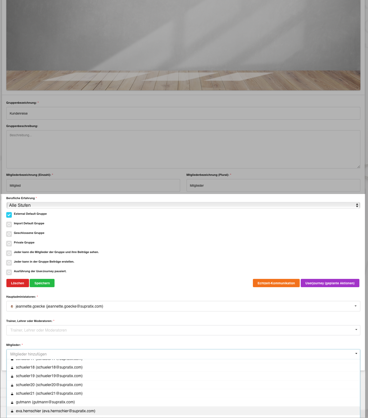Viewport: 368px width, 418px height.
Task: Toggle 'Ausführung der UserJourney pausiert' checkbox
Action: pyautogui.click(x=9, y=272)
